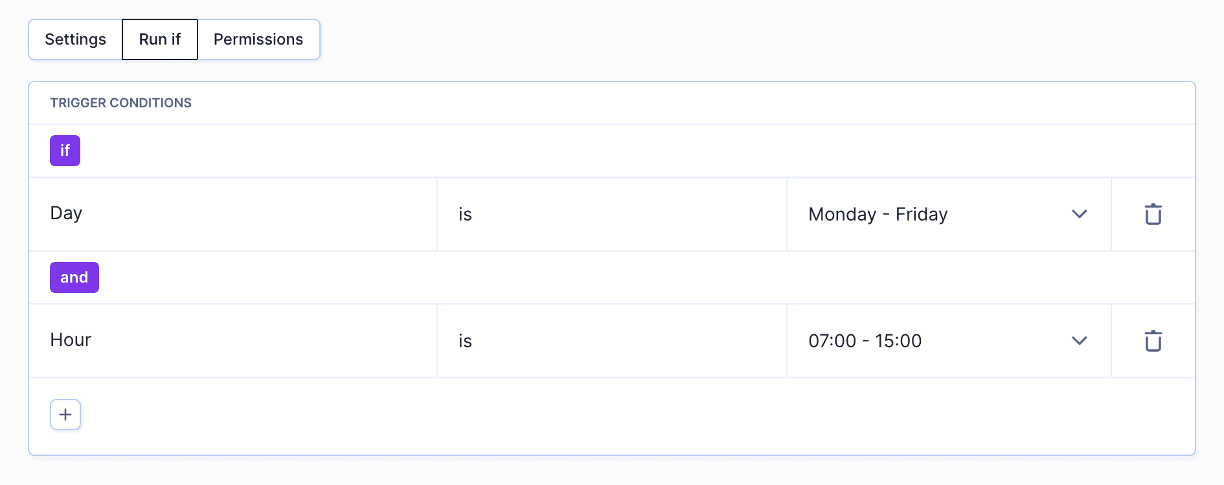Viewport: 1224px width, 485px height.
Task: Switch to the Settings tab
Action: (x=75, y=39)
